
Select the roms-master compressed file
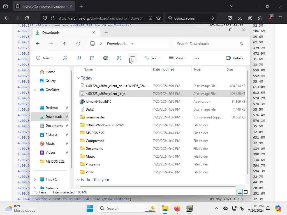pyautogui.click(x=162, y=117)
